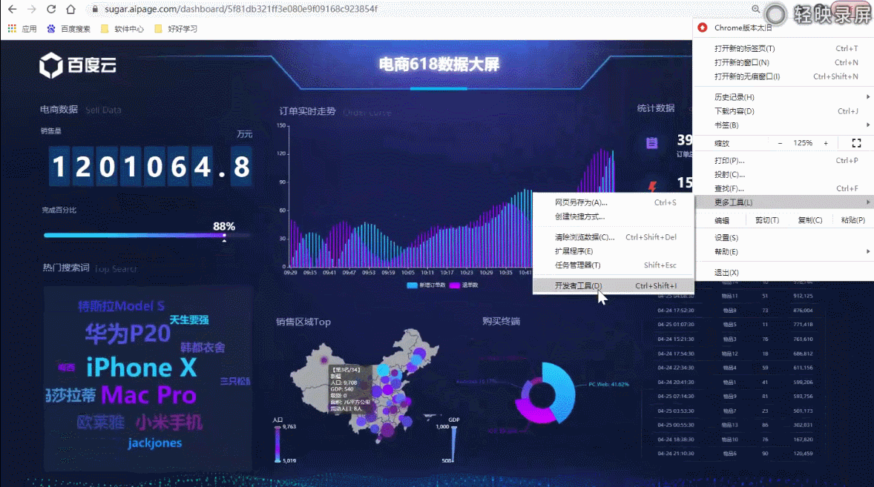The width and height of the screenshot is (874, 487).
Task: Click the purple order icon in 统计数据
Action: coord(651,143)
